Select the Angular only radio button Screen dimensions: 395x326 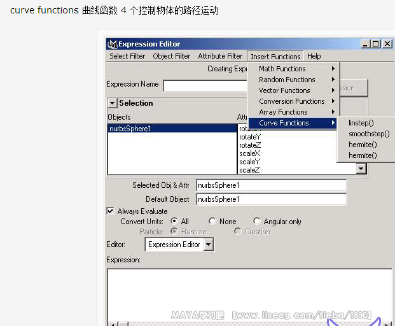point(257,221)
